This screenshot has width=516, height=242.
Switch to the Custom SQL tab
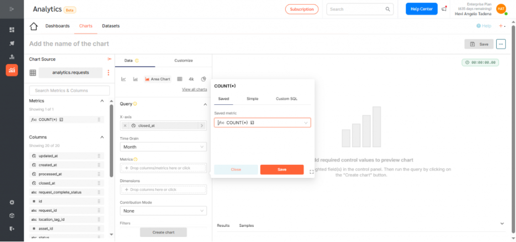pyautogui.click(x=286, y=99)
